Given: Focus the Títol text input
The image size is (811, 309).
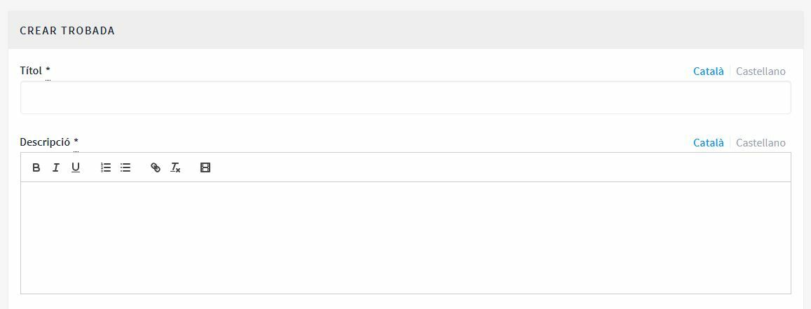Looking at the screenshot, I should click(405, 98).
